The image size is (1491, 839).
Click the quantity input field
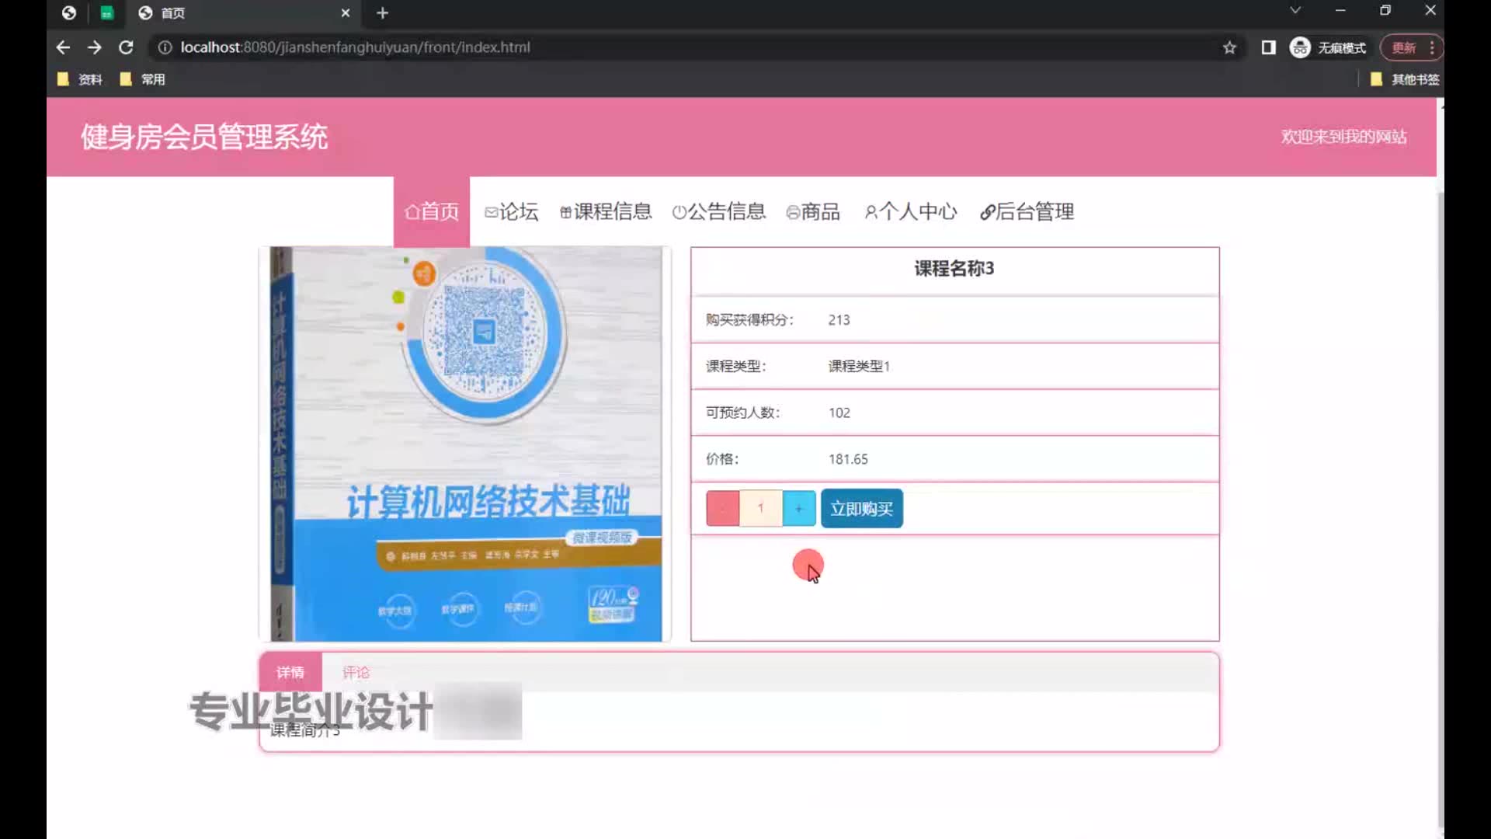[x=761, y=508]
